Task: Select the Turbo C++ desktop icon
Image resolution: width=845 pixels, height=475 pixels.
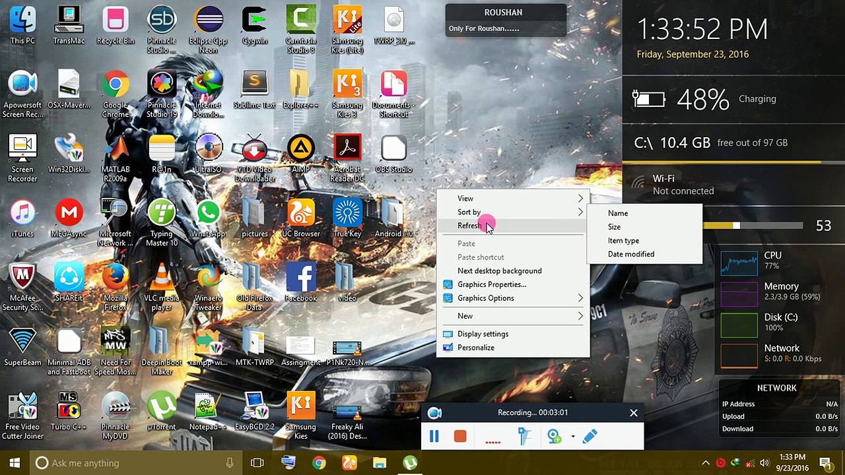Action: pyautogui.click(x=69, y=412)
